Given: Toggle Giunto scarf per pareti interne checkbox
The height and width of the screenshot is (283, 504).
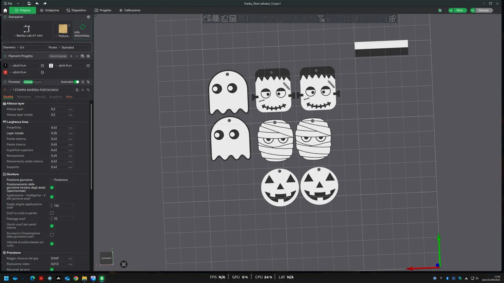Looking at the screenshot, I should click(x=52, y=226).
